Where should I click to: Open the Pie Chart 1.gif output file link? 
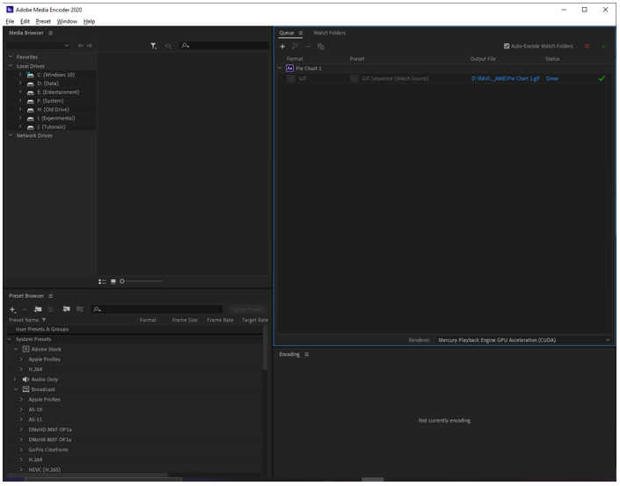506,78
